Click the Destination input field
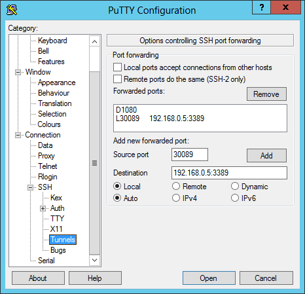This screenshot has height=294, width=305. click(x=229, y=173)
